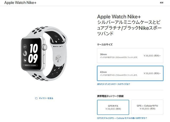The width and height of the screenshot is (170, 122).
Task: Open the あなたにぴったりのケースのサイズは？ link
Action: click(113, 84)
